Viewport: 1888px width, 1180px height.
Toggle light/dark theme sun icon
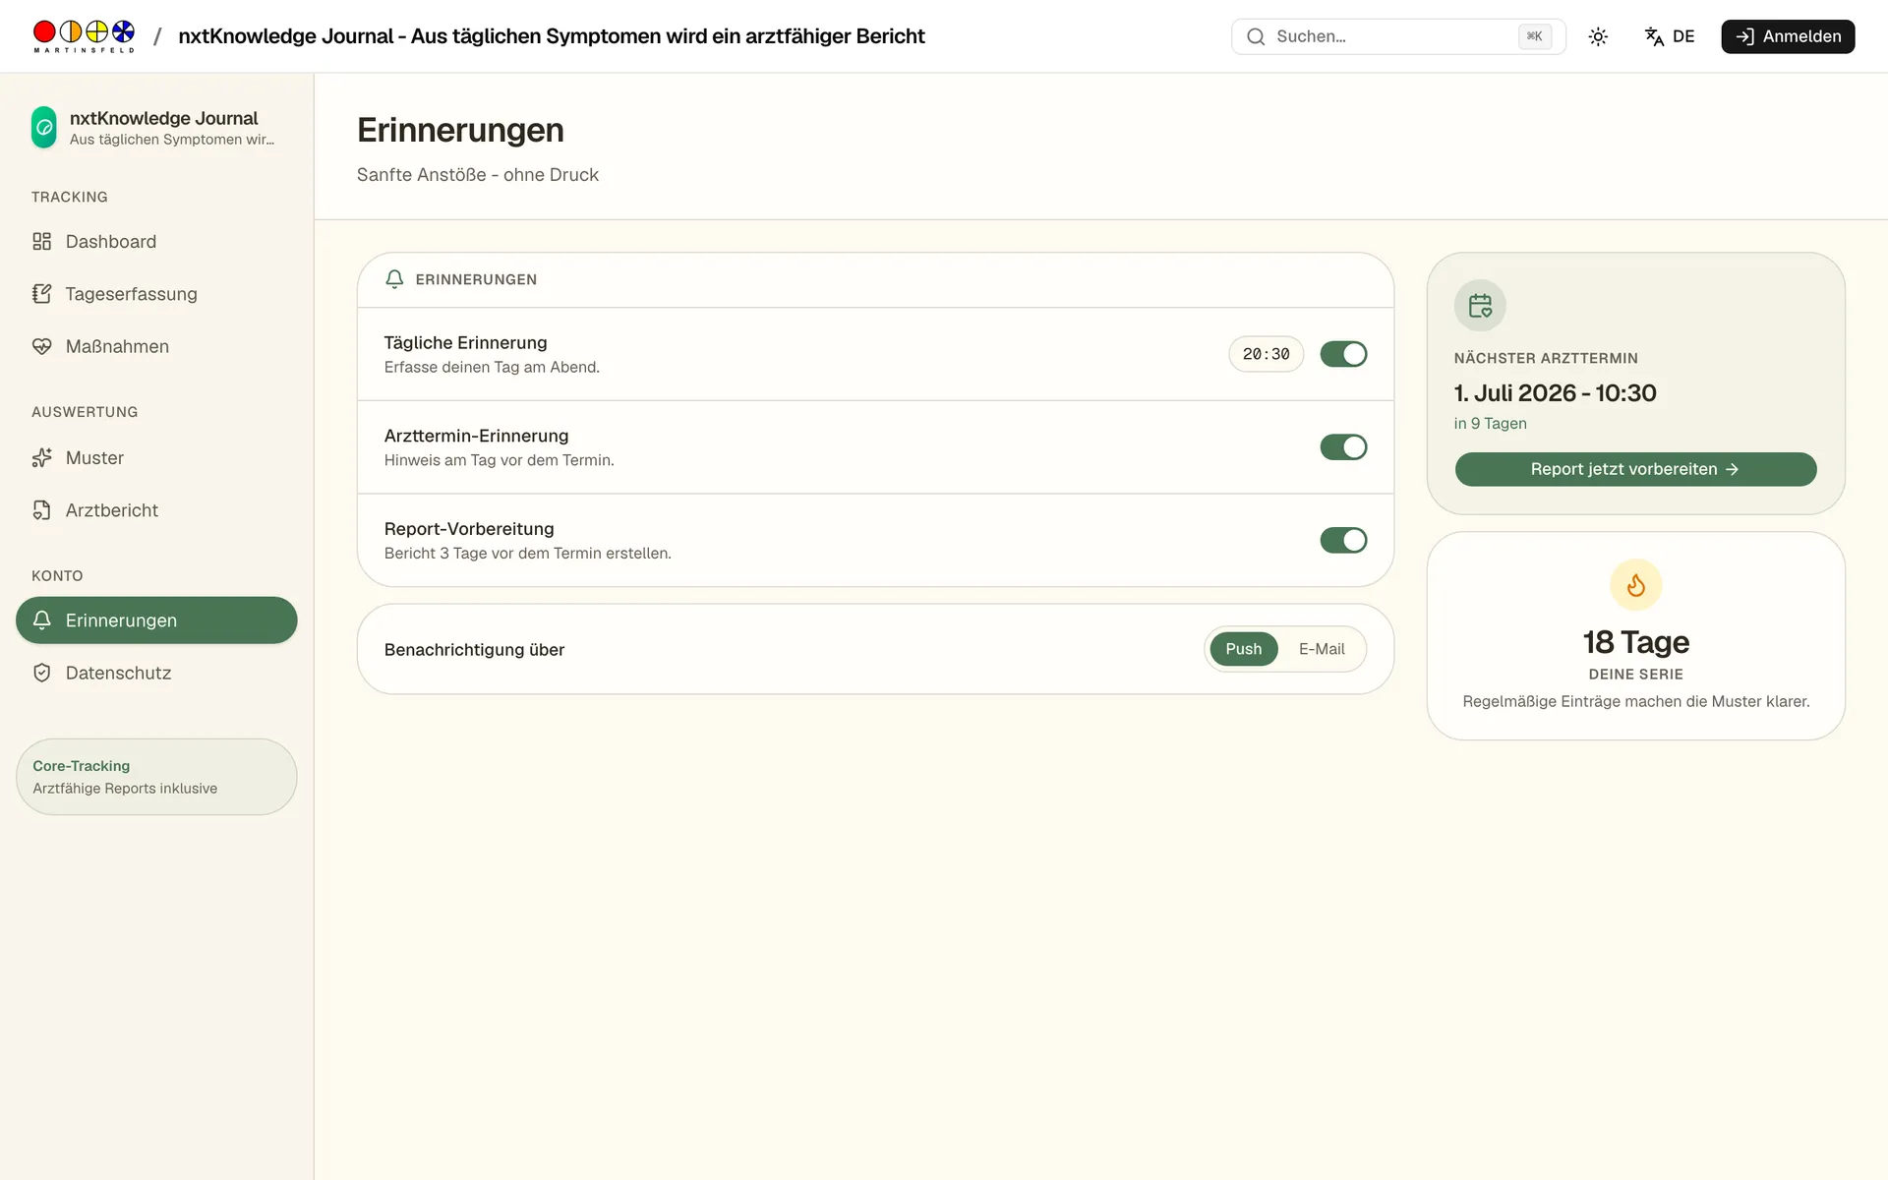tap(1598, 36)
